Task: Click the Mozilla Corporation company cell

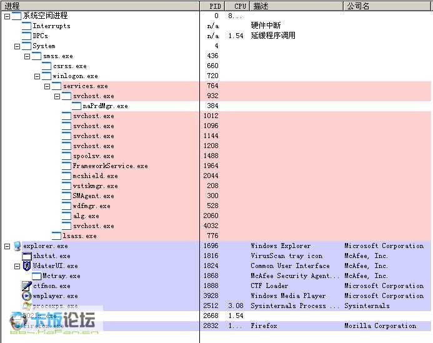Action: (x=381, y=326)
